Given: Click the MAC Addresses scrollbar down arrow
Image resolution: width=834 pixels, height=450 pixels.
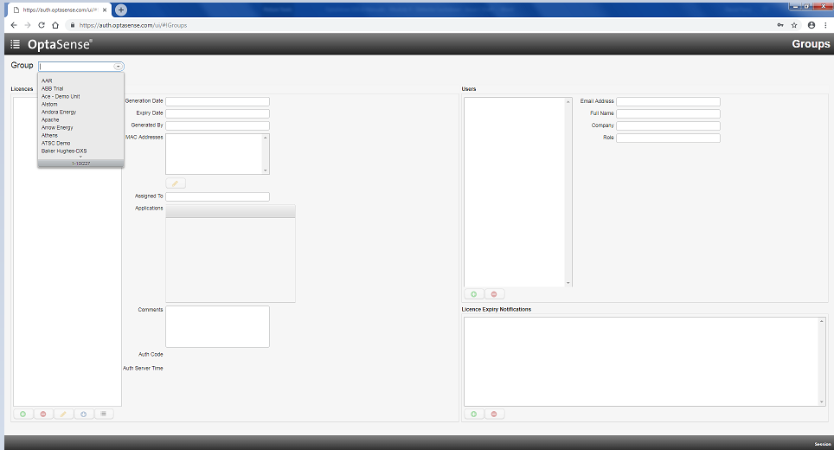Looking at the screenshot, I should pyautogui.click(x=265, y=170).
